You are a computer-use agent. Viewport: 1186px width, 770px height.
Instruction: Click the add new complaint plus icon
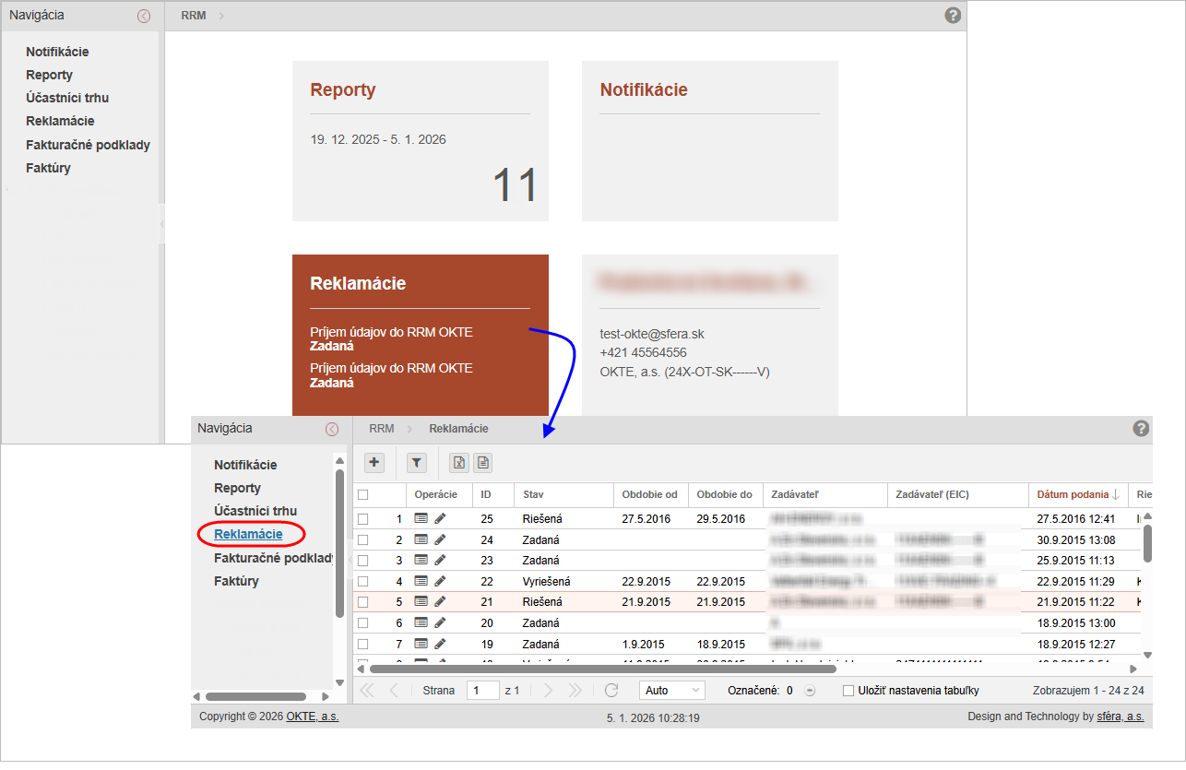tap(374, 463)
